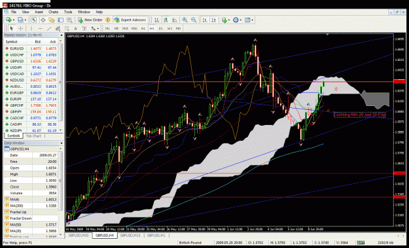Expand the Profiles dropdown arrow
This screenshot has height=248, width=409.
click(26, 20)
